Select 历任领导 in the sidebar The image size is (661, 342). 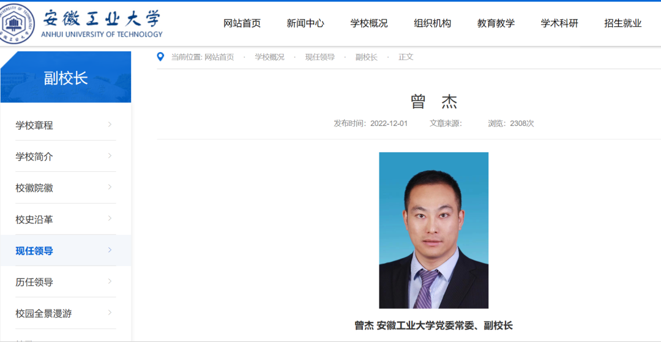[x=34, y=282]
